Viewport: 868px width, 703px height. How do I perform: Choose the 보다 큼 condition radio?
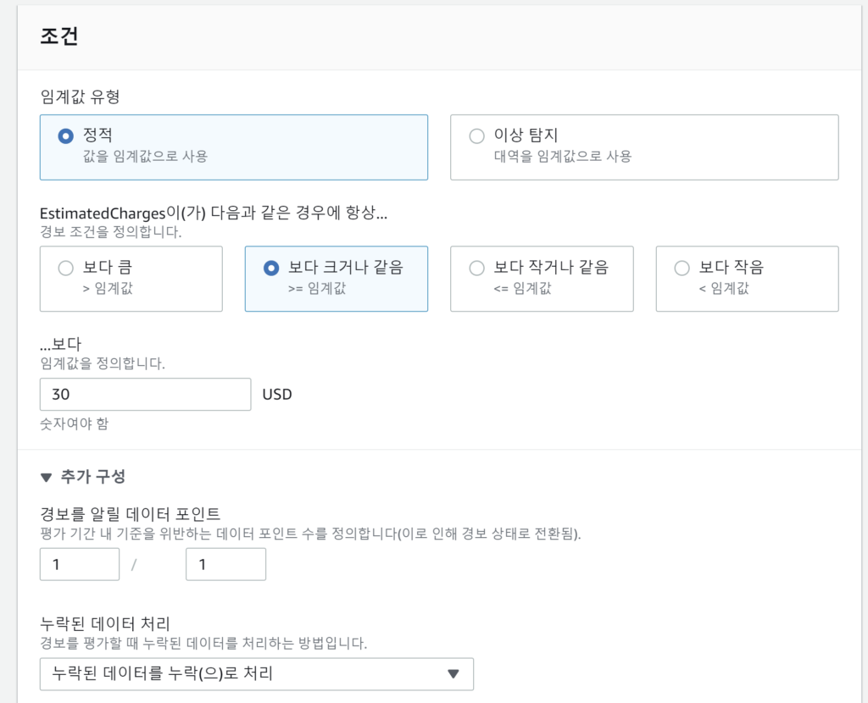click(x=65, y=268)
